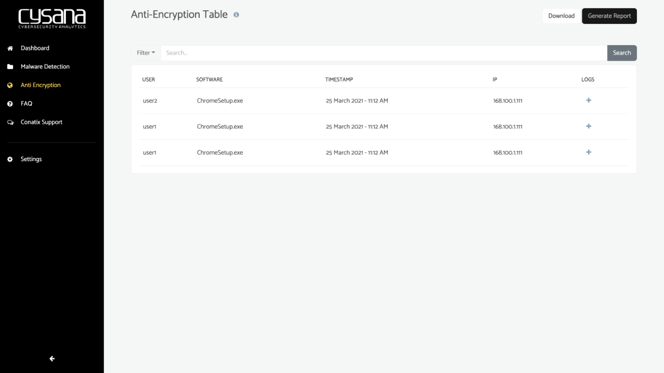Click info icon beside Anti-Encryption Table title

click(x=236, y=15)
